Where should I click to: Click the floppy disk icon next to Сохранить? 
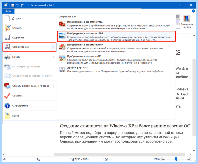click(x=7, y=38)
